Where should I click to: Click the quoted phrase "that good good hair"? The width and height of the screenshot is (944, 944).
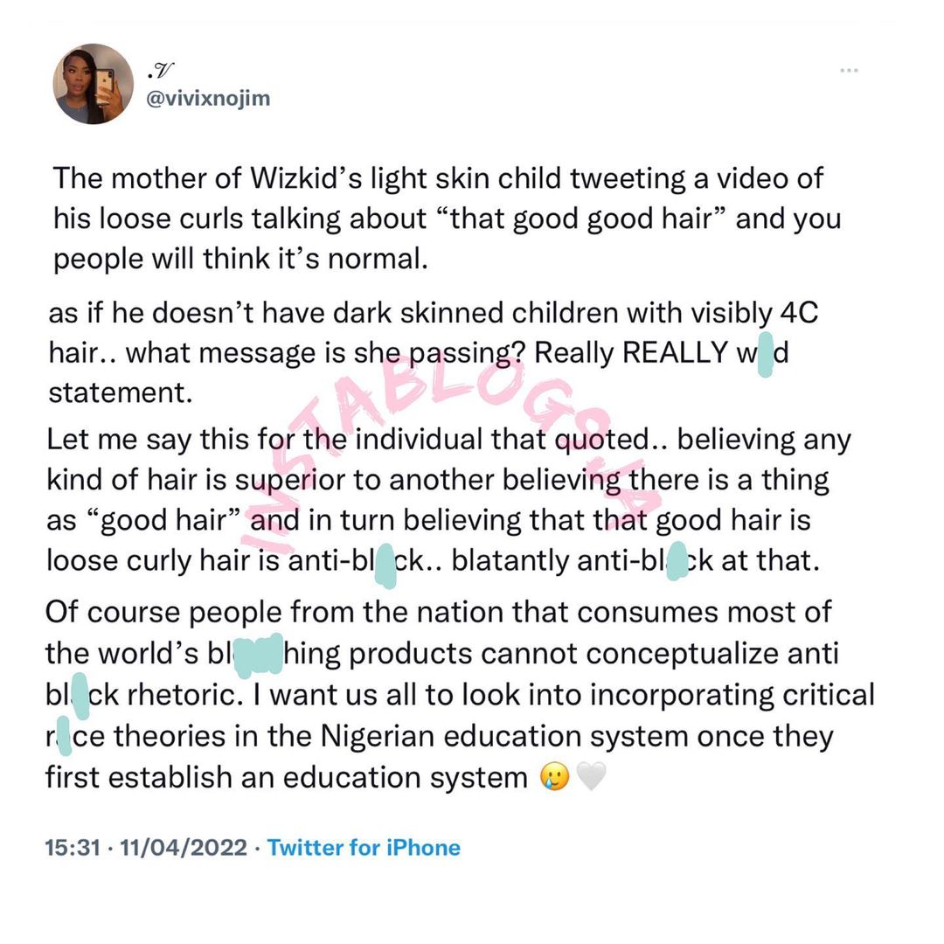coord(575,218)
